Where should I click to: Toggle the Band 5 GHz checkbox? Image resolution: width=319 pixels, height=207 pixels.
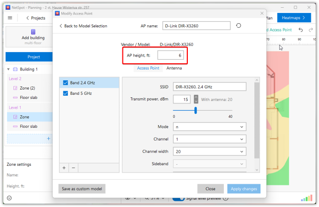(65, 93)
